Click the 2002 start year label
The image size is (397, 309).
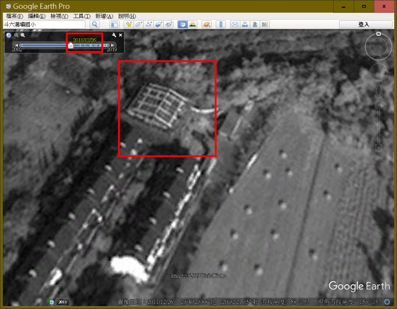[17, 50]
